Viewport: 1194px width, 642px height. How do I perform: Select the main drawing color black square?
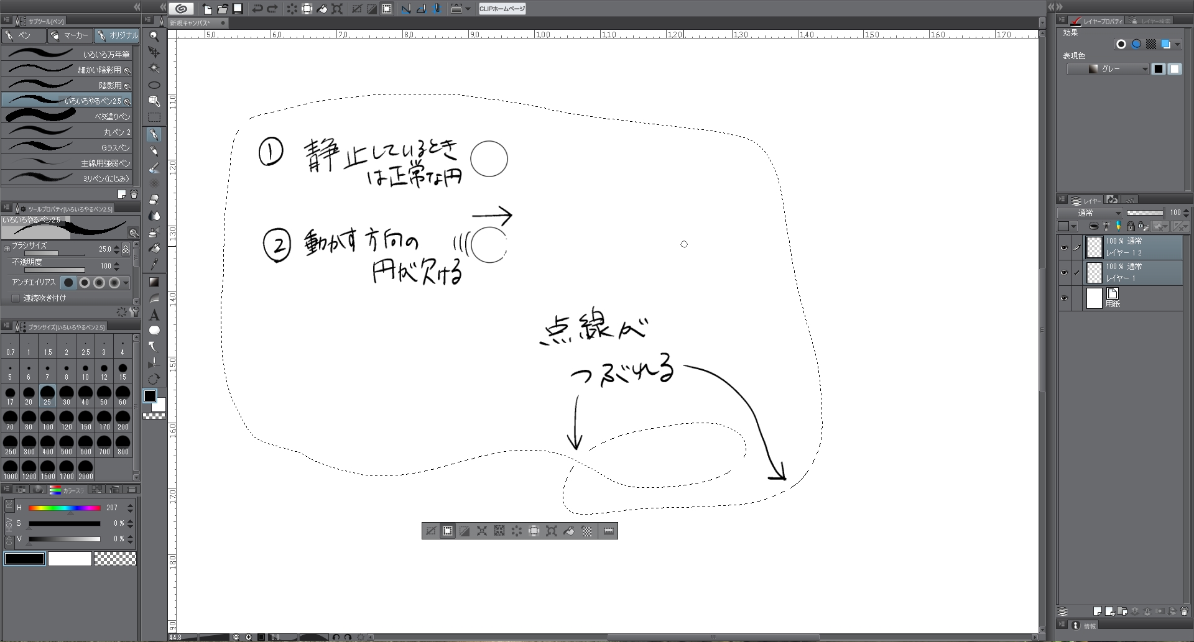pos(150,396)
